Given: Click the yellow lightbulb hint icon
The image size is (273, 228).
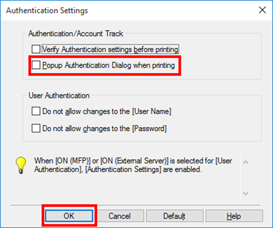Looking at the screenshot, I should coord(21,165).
